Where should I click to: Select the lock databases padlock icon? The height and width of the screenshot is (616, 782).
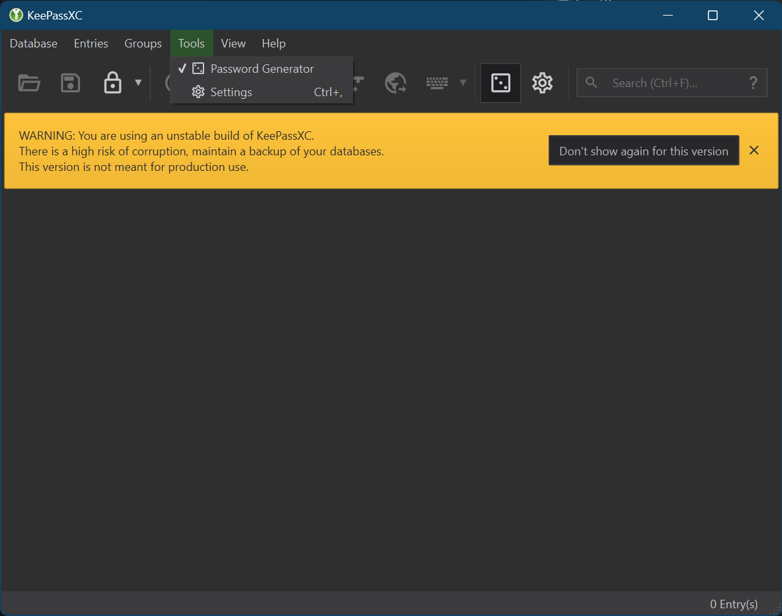click(x=112, y=83)
